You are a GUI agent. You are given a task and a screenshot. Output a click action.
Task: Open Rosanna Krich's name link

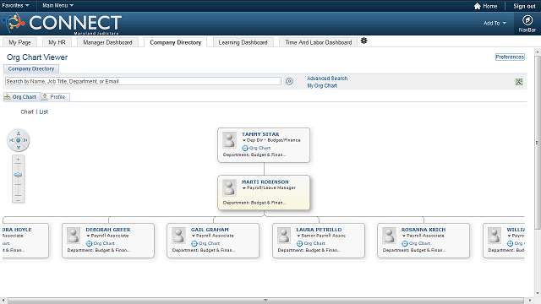[x=424, y=230]
